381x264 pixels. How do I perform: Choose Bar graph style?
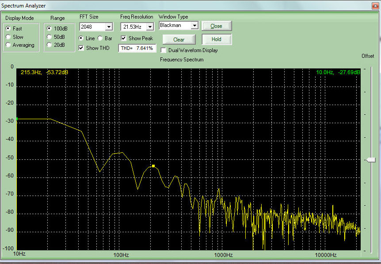100,38
